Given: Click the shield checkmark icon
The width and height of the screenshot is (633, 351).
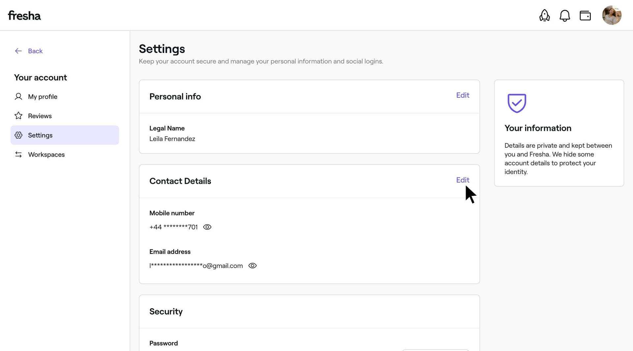Looking at the screenshot, I should click(x=517, y=103).
